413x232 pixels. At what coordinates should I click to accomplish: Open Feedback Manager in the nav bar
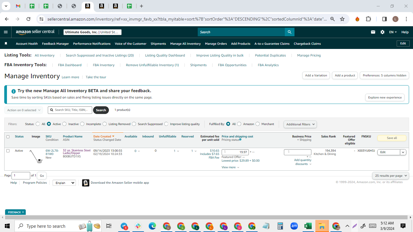(x=55, y=43)
